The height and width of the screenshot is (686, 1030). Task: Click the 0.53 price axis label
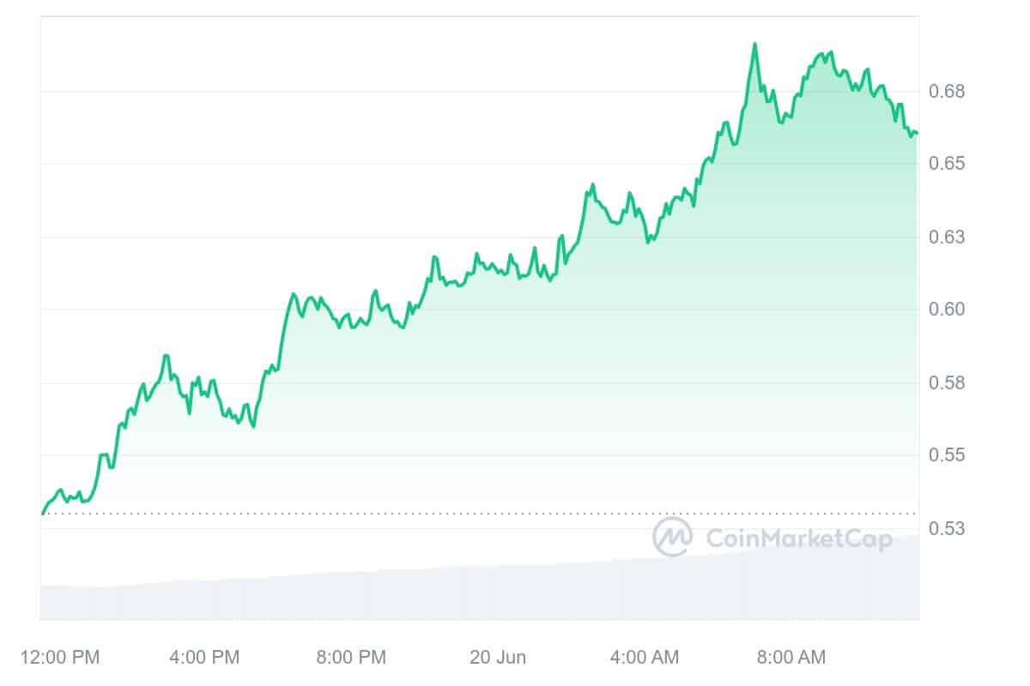948,528
